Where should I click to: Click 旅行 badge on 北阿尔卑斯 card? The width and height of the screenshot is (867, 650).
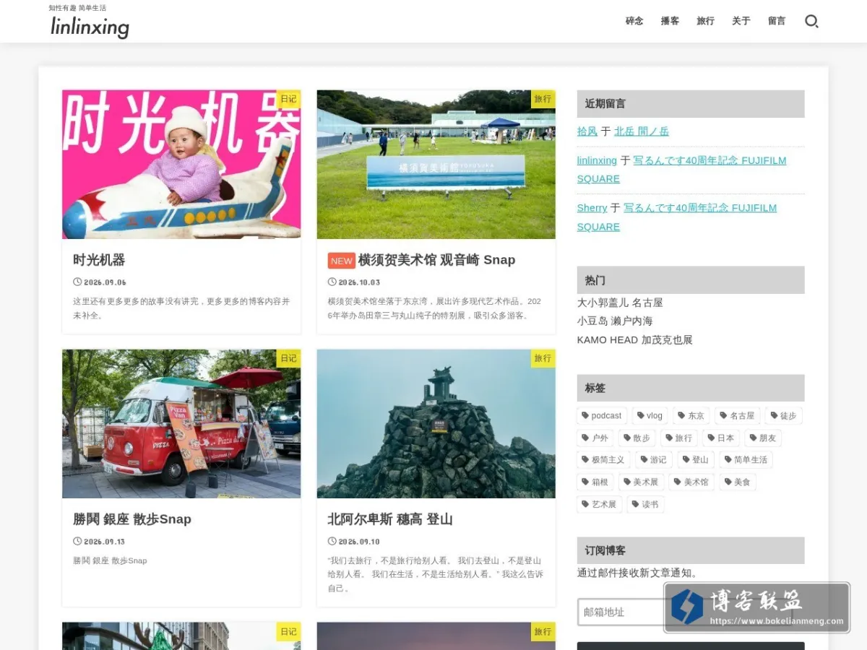pyautogui.click(x=543, y=358)
